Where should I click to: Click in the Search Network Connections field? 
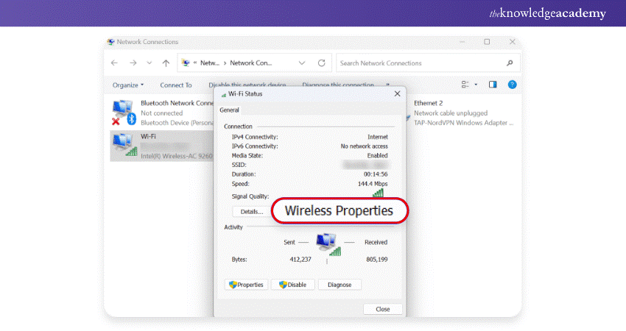(420, 63)
